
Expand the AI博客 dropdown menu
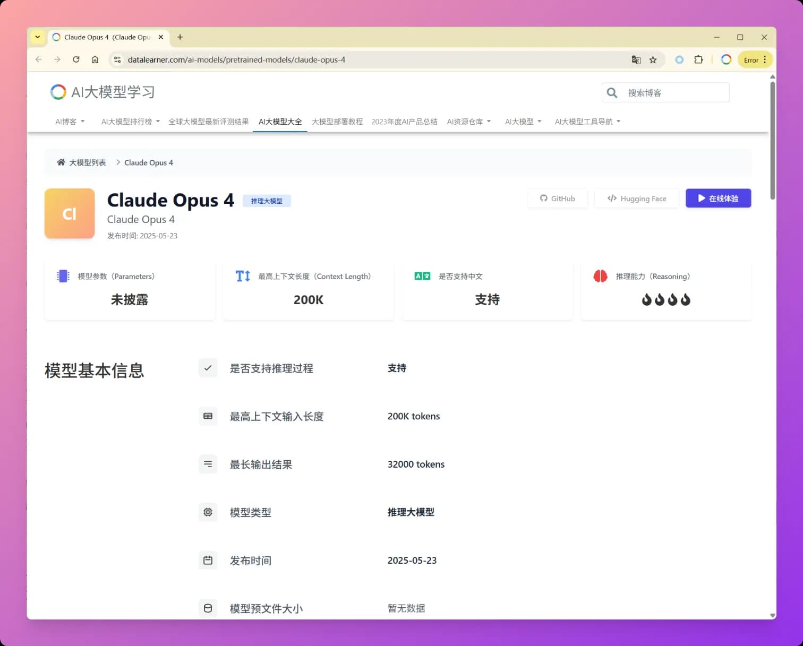[69, 121]
